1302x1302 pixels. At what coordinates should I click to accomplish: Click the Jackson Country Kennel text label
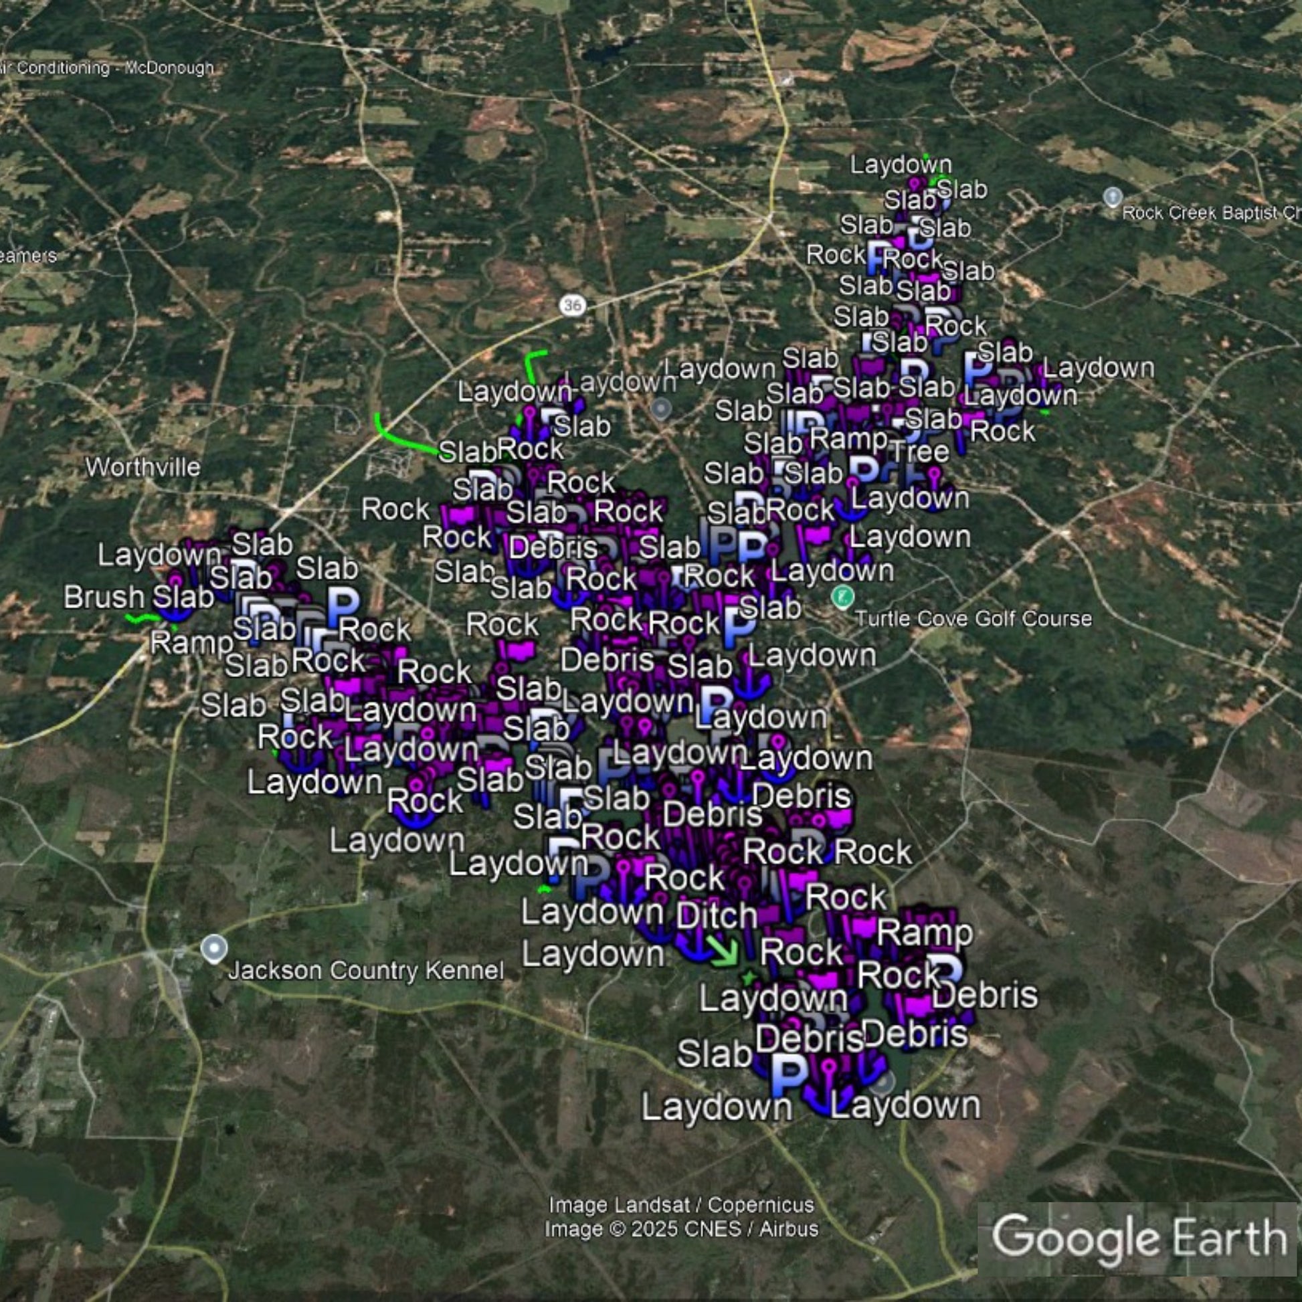click(x=366, y=970)
